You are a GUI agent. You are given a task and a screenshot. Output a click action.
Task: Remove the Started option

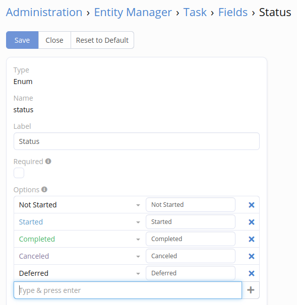[252, 222]
